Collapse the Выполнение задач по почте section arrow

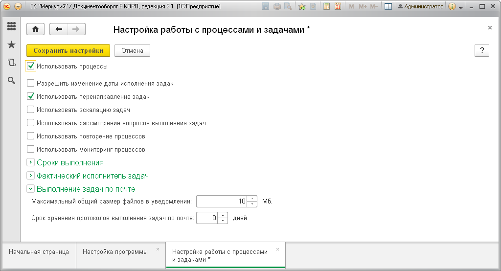point(30,189)
